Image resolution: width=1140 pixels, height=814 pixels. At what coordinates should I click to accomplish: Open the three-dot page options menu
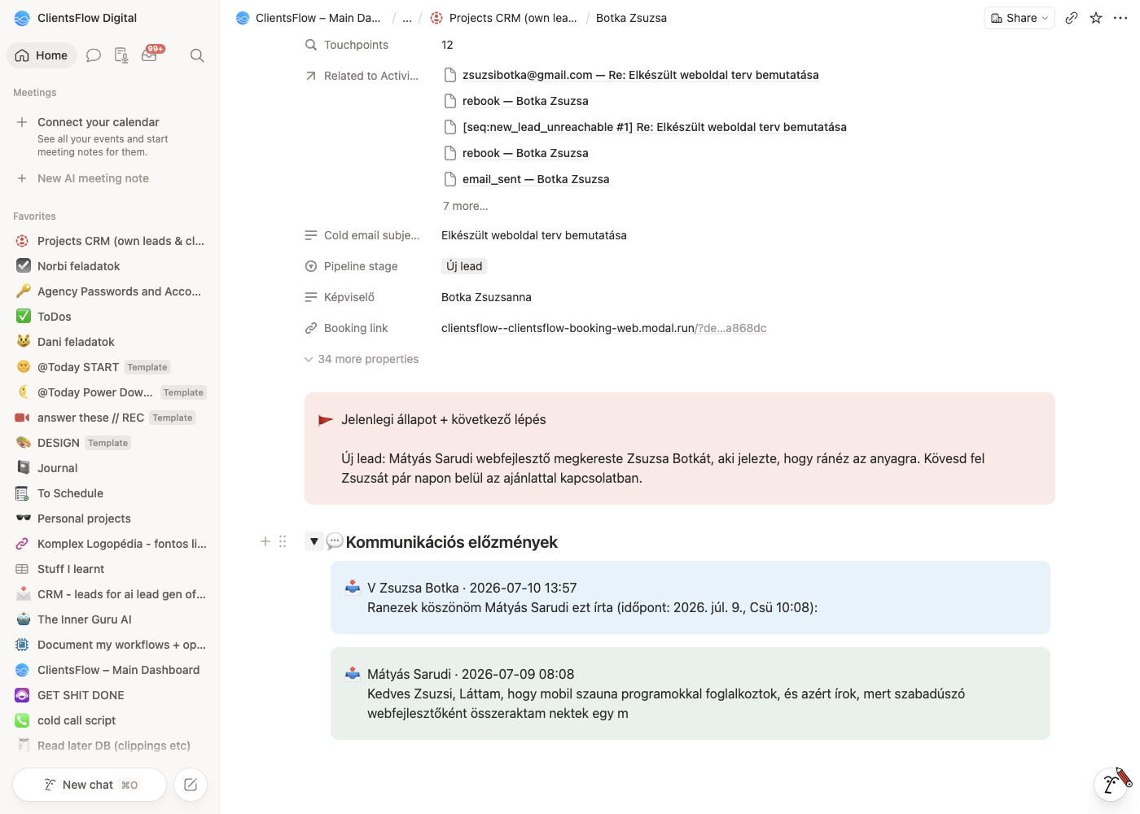1120,18
